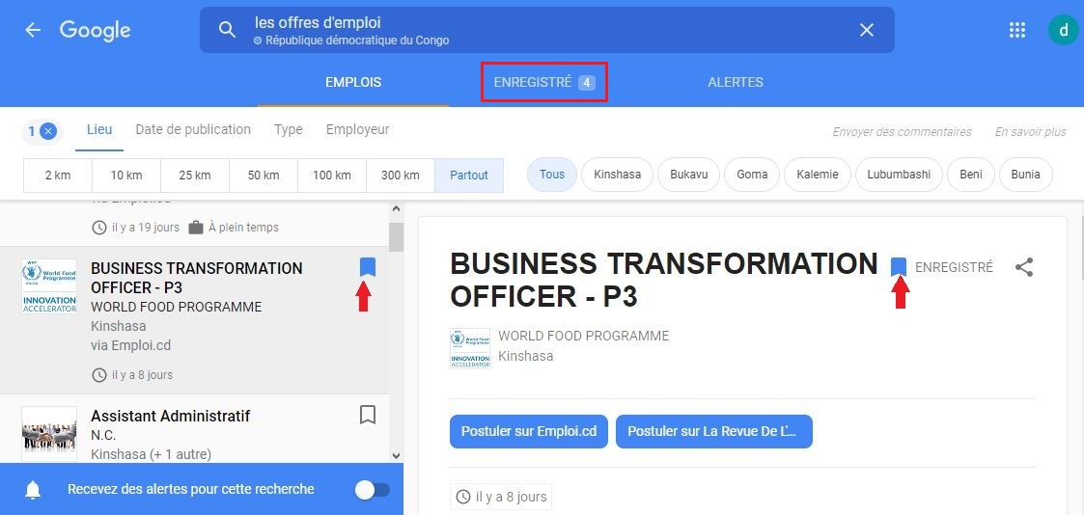Choose the 50 km distance option
Viewport: 1084px width, 515px height.
tap(264, 176)
